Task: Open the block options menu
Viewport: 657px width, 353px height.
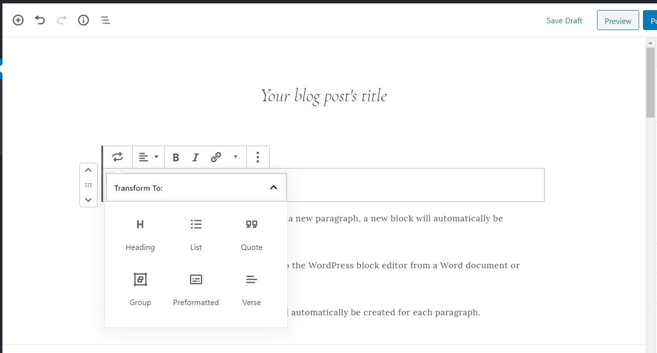Action: coord(258,157)
